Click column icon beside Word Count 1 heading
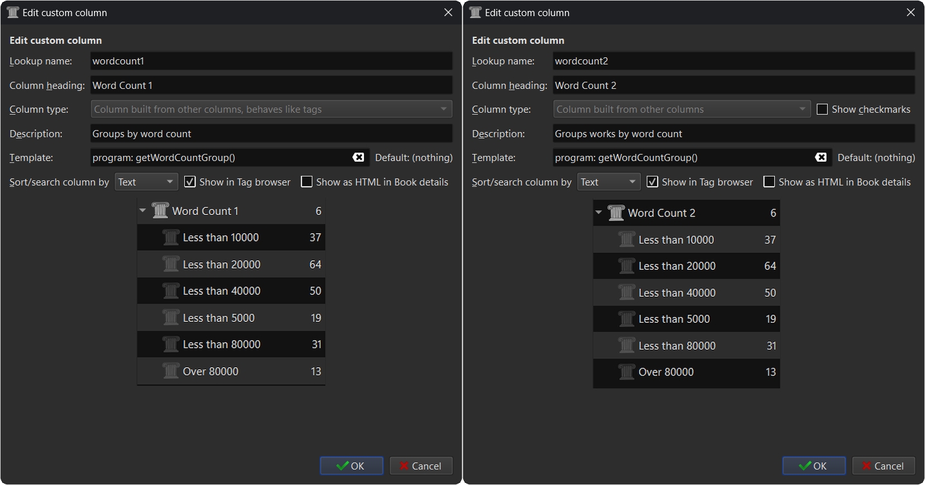This screenshot has width=925, height=485. coord(160,211)
